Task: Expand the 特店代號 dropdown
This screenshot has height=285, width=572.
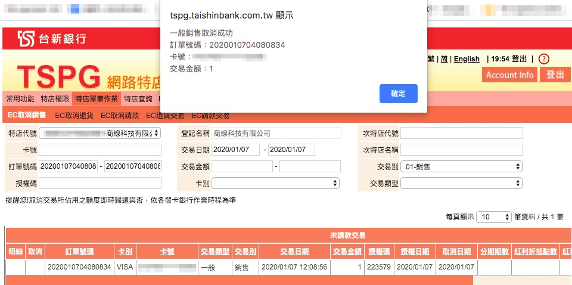Action: (100, 133)
